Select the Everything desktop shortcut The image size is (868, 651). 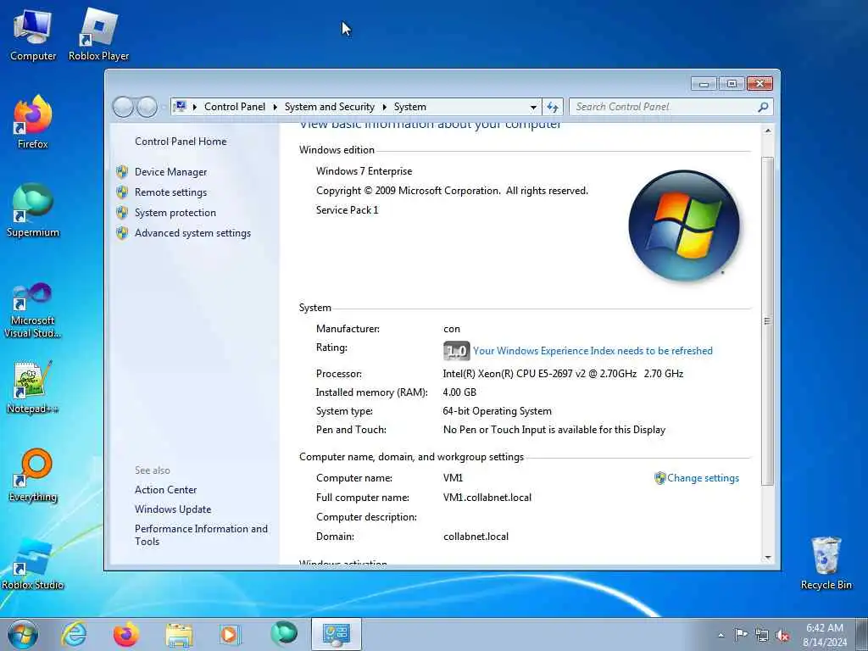(x=33, y=475)
